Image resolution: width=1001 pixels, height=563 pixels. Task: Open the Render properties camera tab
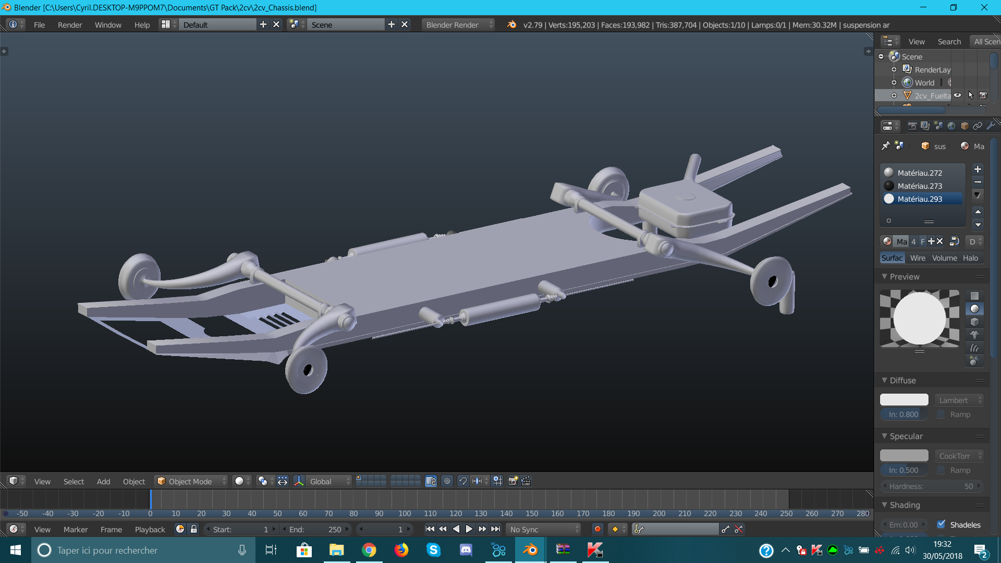click(x=912, y=126)
